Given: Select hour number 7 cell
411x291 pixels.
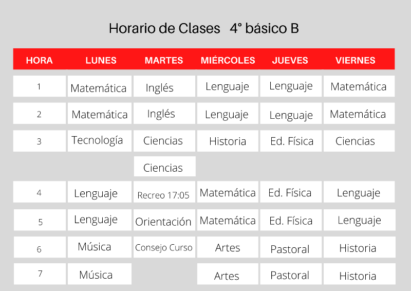Looking at the screenshot, I should pos(40,274).
